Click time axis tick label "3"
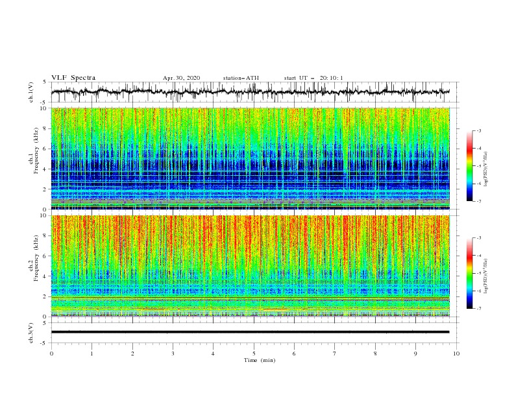Screen dimensions: 514x397 pyautogui.click(x=173, y=354)
